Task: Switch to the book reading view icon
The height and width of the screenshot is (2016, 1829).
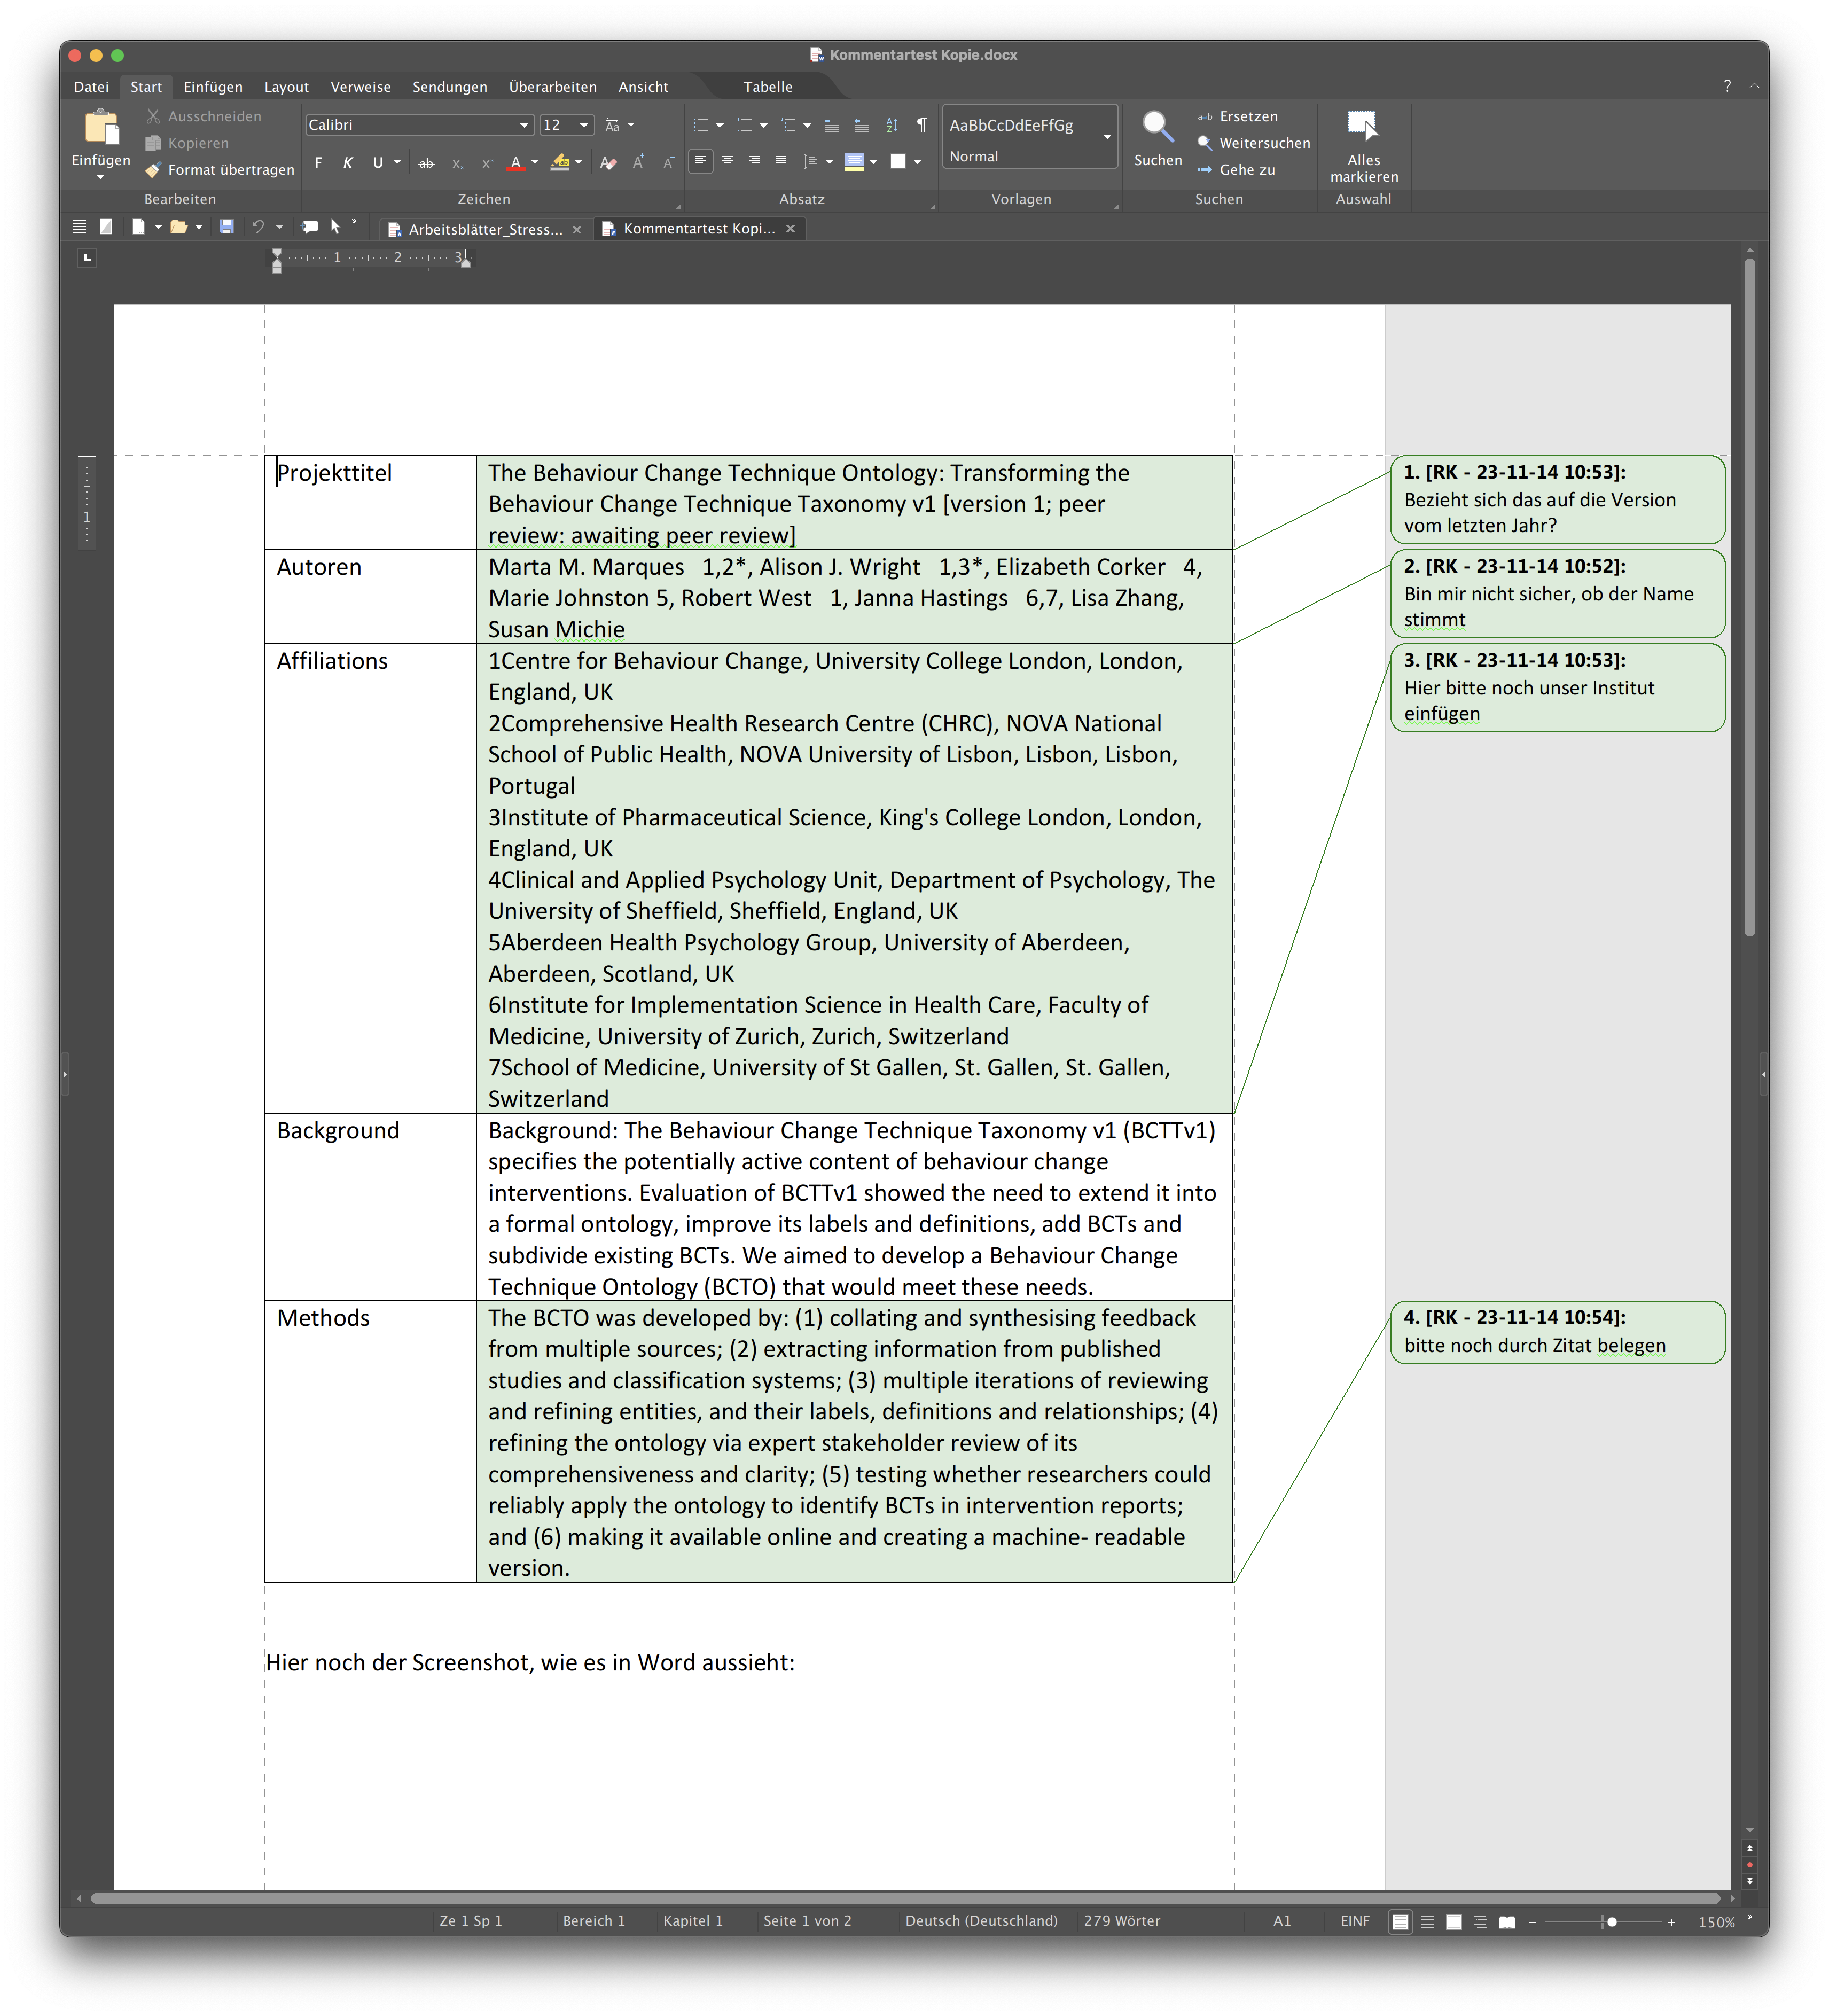Action: pos(1506,1922)
